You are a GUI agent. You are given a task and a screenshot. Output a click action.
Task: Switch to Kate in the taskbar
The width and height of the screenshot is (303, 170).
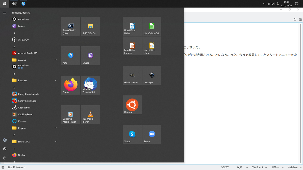click(23, 4)
